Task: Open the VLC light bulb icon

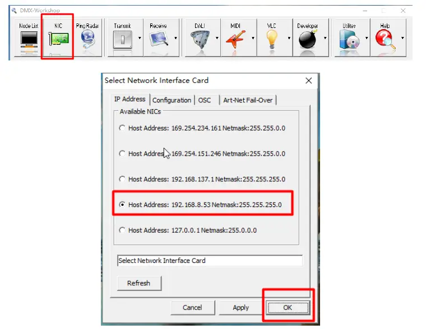Action: tap(272, 40)
